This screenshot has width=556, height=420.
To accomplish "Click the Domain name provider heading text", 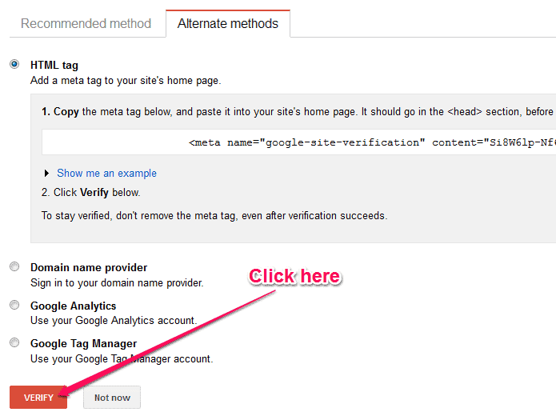I will (x=89, y=267).
